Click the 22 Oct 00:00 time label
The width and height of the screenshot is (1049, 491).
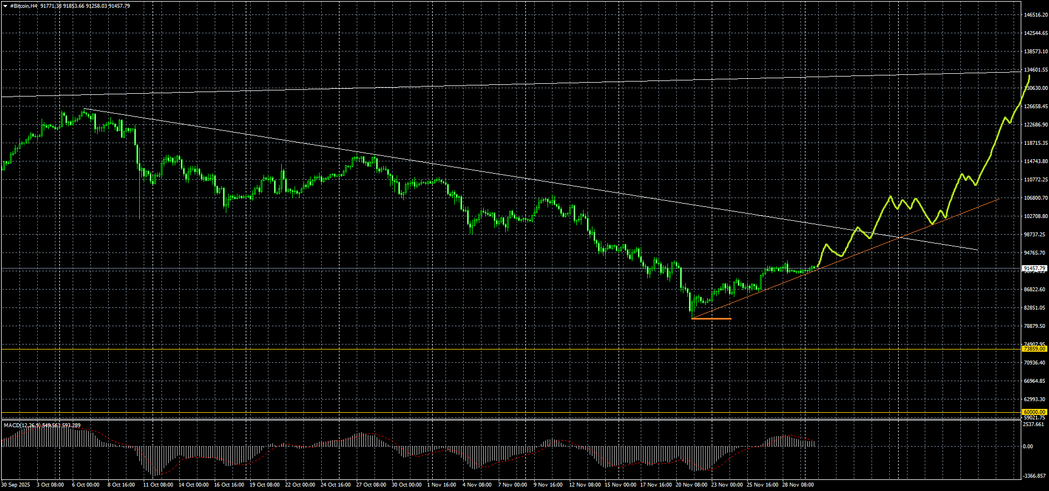[x=300, y=485]
